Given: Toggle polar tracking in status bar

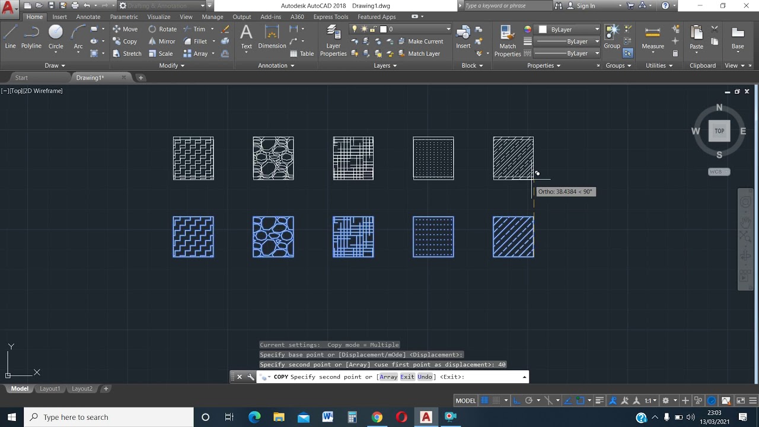Looking at the screenshot, I should coord(528,400).
